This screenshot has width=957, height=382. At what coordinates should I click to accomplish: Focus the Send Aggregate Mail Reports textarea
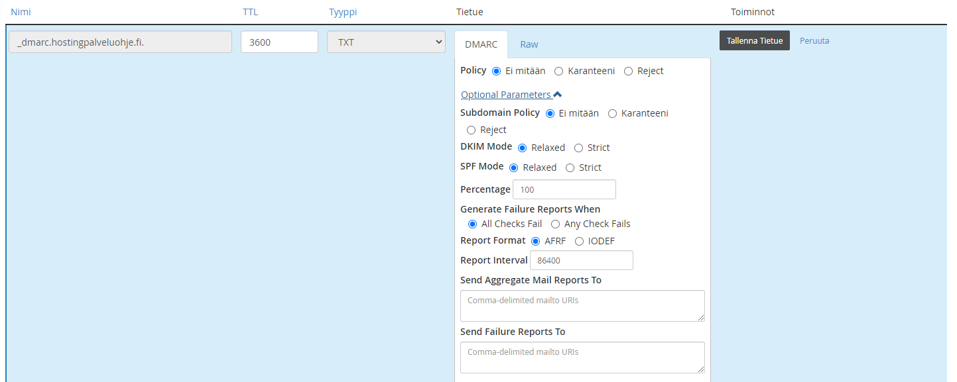point(582,306)
